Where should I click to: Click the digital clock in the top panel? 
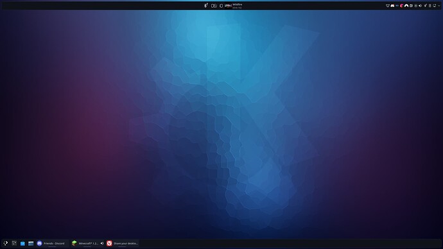point(217,6)
